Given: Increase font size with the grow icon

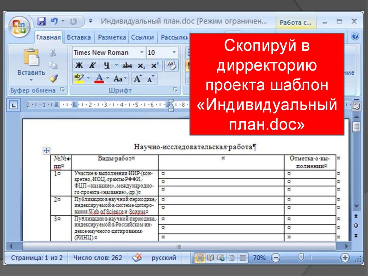Looking at the screenshot, I should tap(137, 78).
